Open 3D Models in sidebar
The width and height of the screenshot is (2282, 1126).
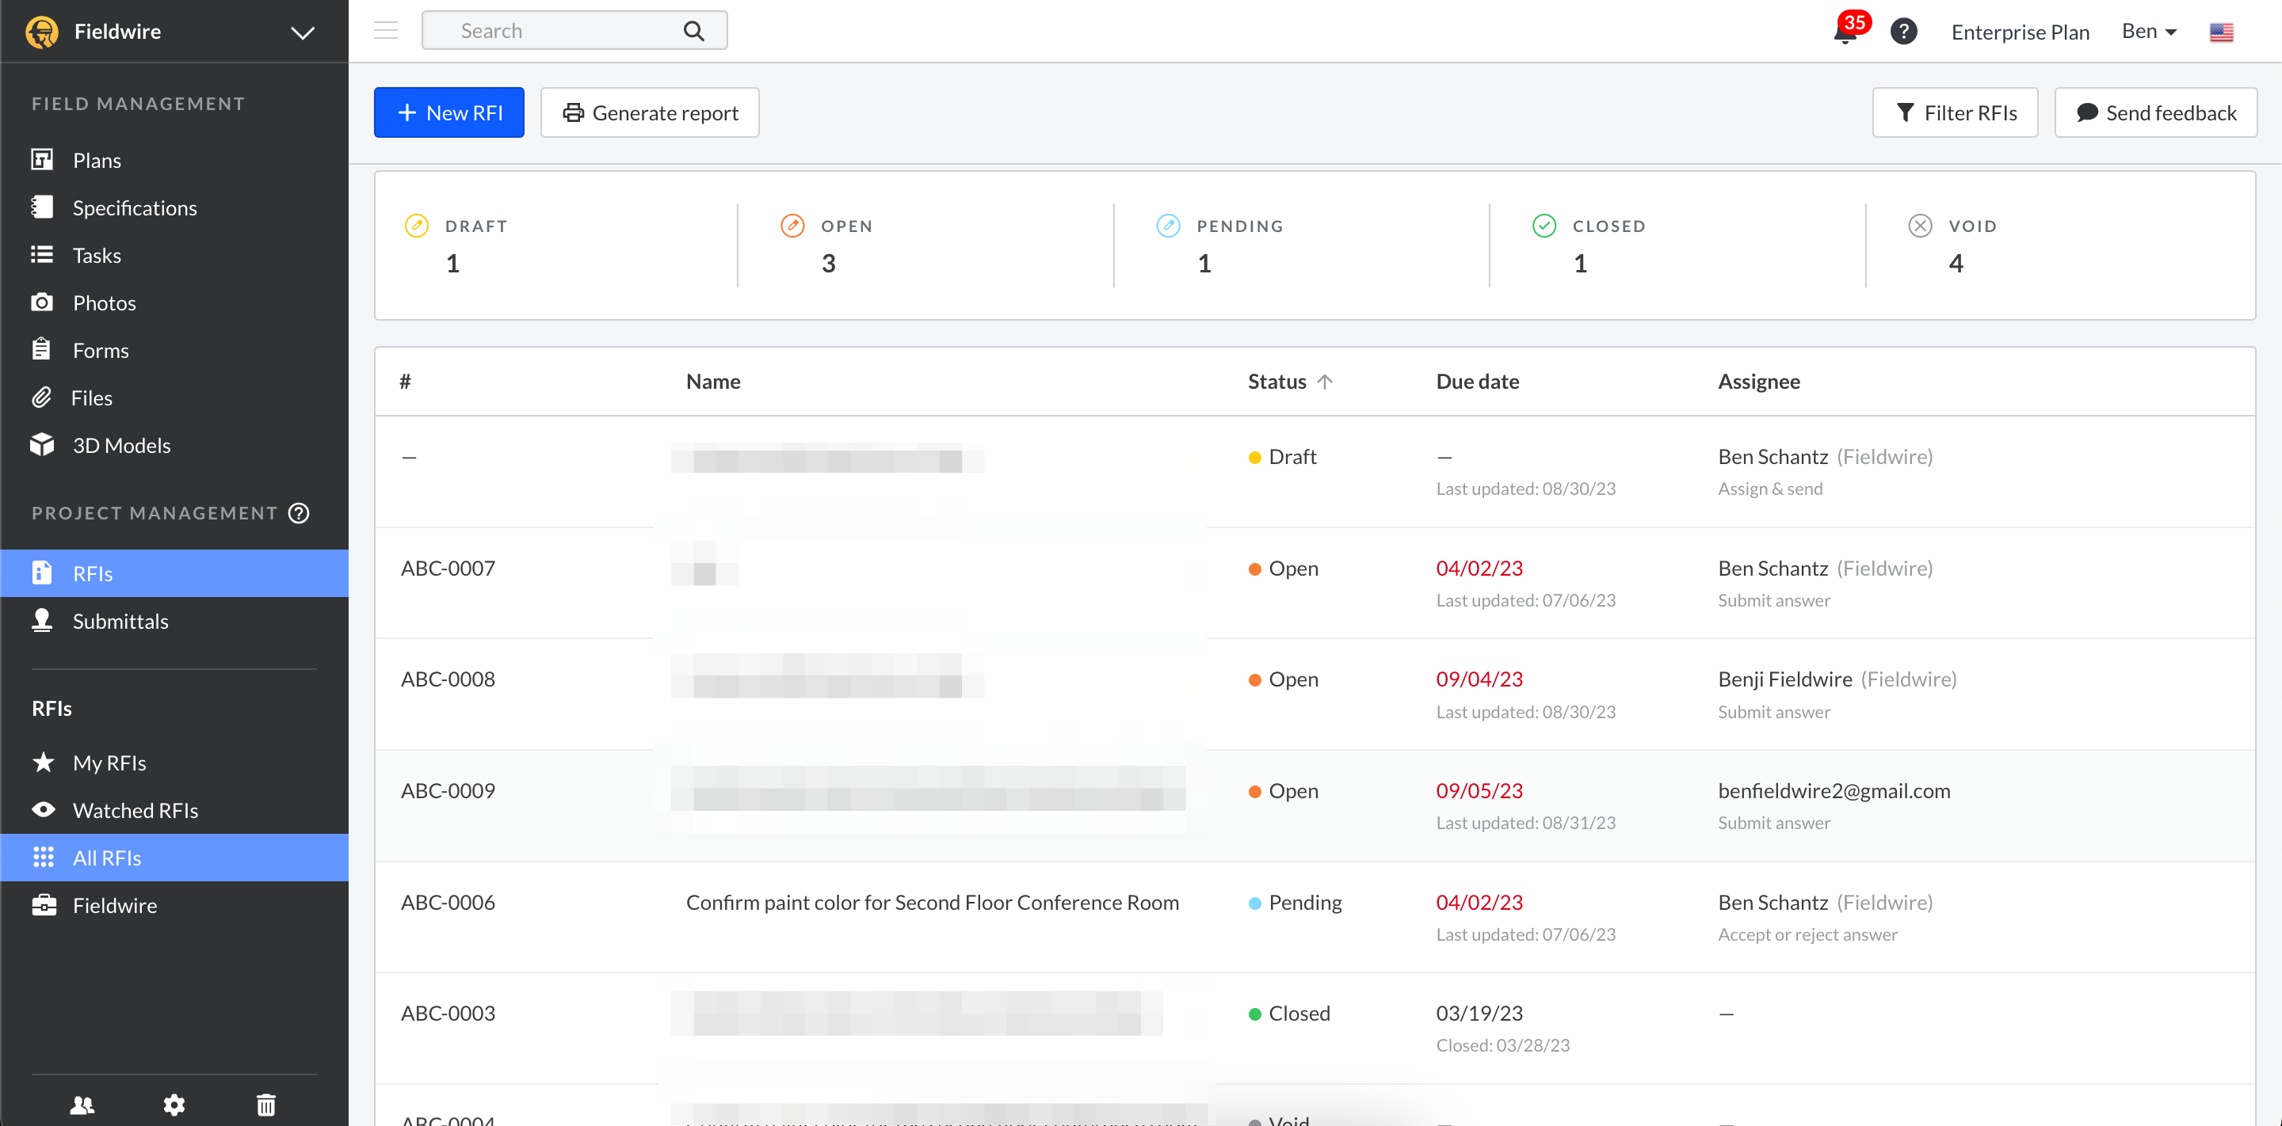(x=174, y=445)
